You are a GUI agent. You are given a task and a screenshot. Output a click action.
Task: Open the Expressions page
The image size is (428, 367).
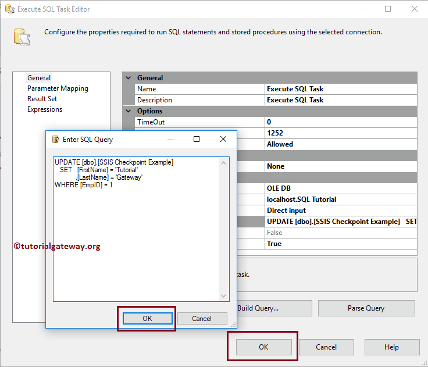click(45, 109)
